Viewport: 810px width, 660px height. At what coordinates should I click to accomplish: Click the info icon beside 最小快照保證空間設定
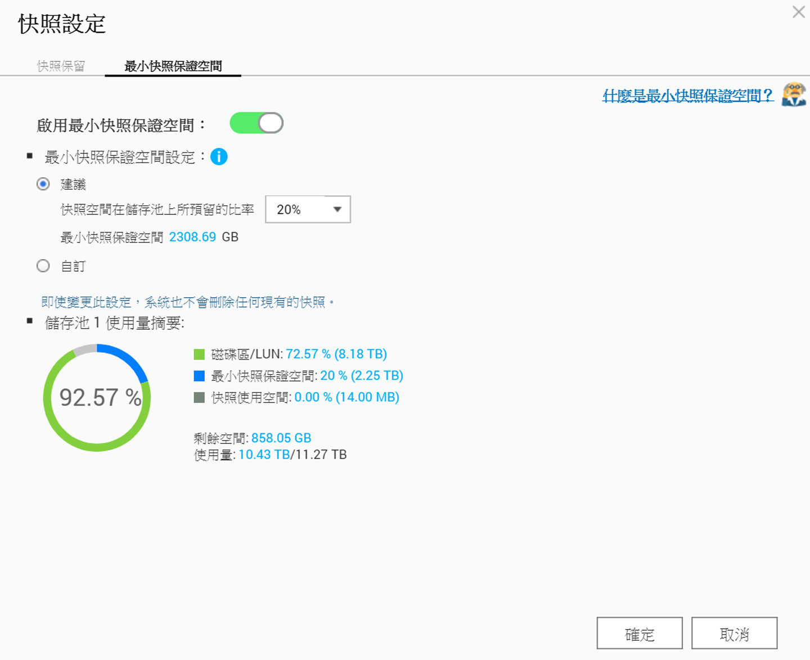219,157
